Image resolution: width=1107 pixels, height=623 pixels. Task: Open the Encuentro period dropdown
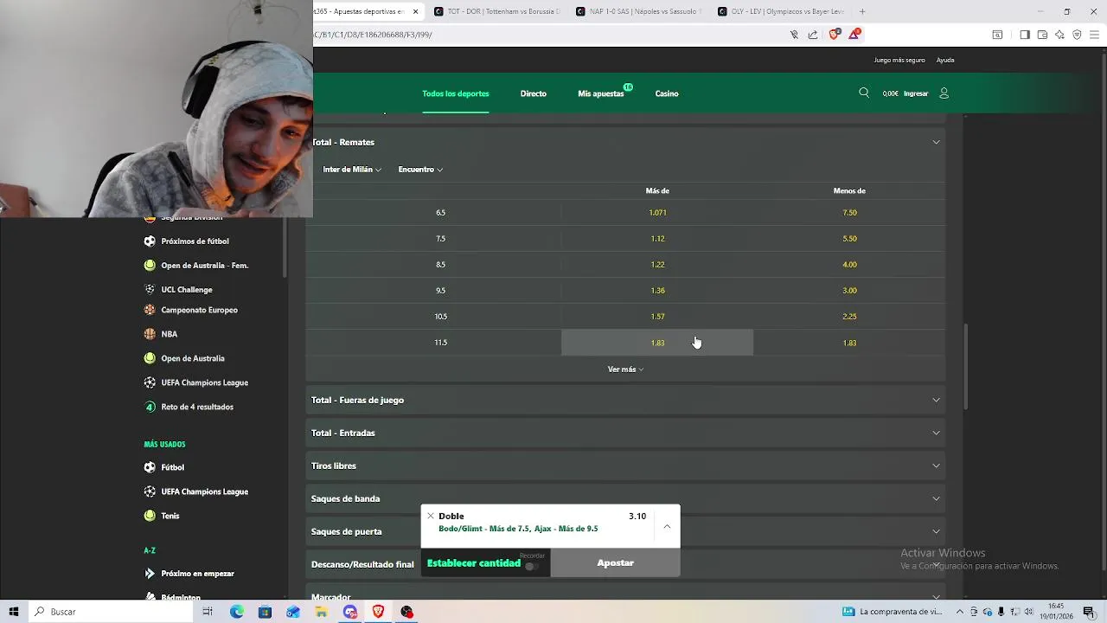point(420,170)
